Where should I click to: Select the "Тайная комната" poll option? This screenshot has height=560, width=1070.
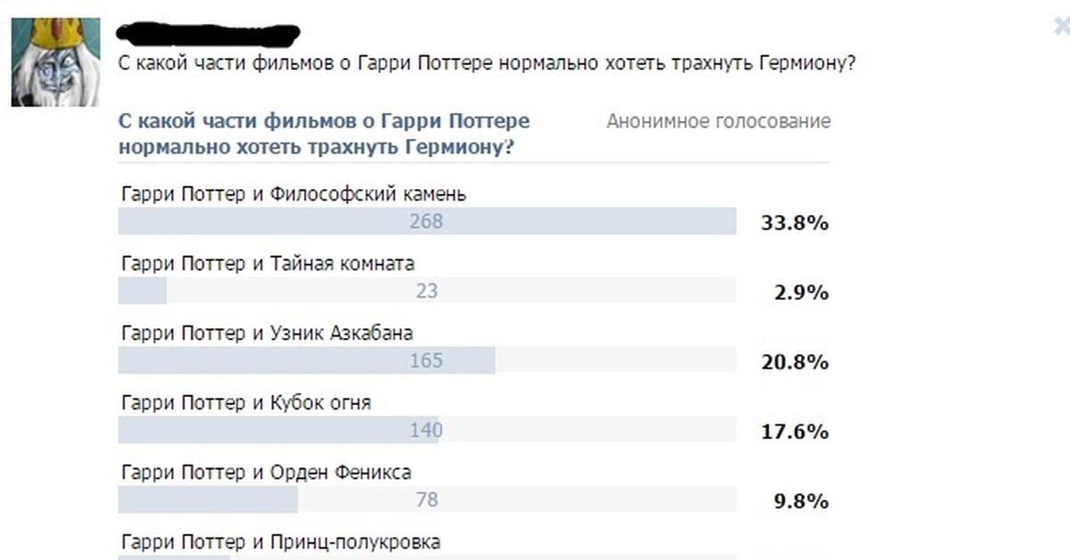point(267,263)
